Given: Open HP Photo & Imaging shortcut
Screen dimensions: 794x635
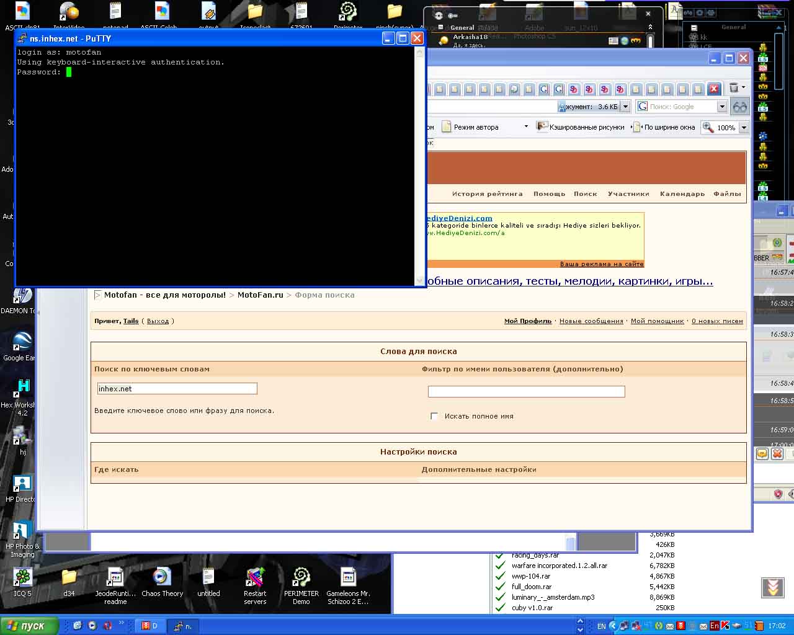Looking at the screenshot, I should click(x=22, y=539).
